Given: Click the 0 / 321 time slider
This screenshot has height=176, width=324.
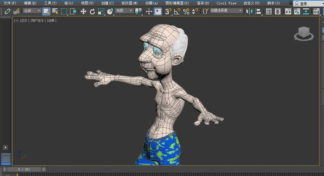Looking at the screenshot, I should 24,169.
